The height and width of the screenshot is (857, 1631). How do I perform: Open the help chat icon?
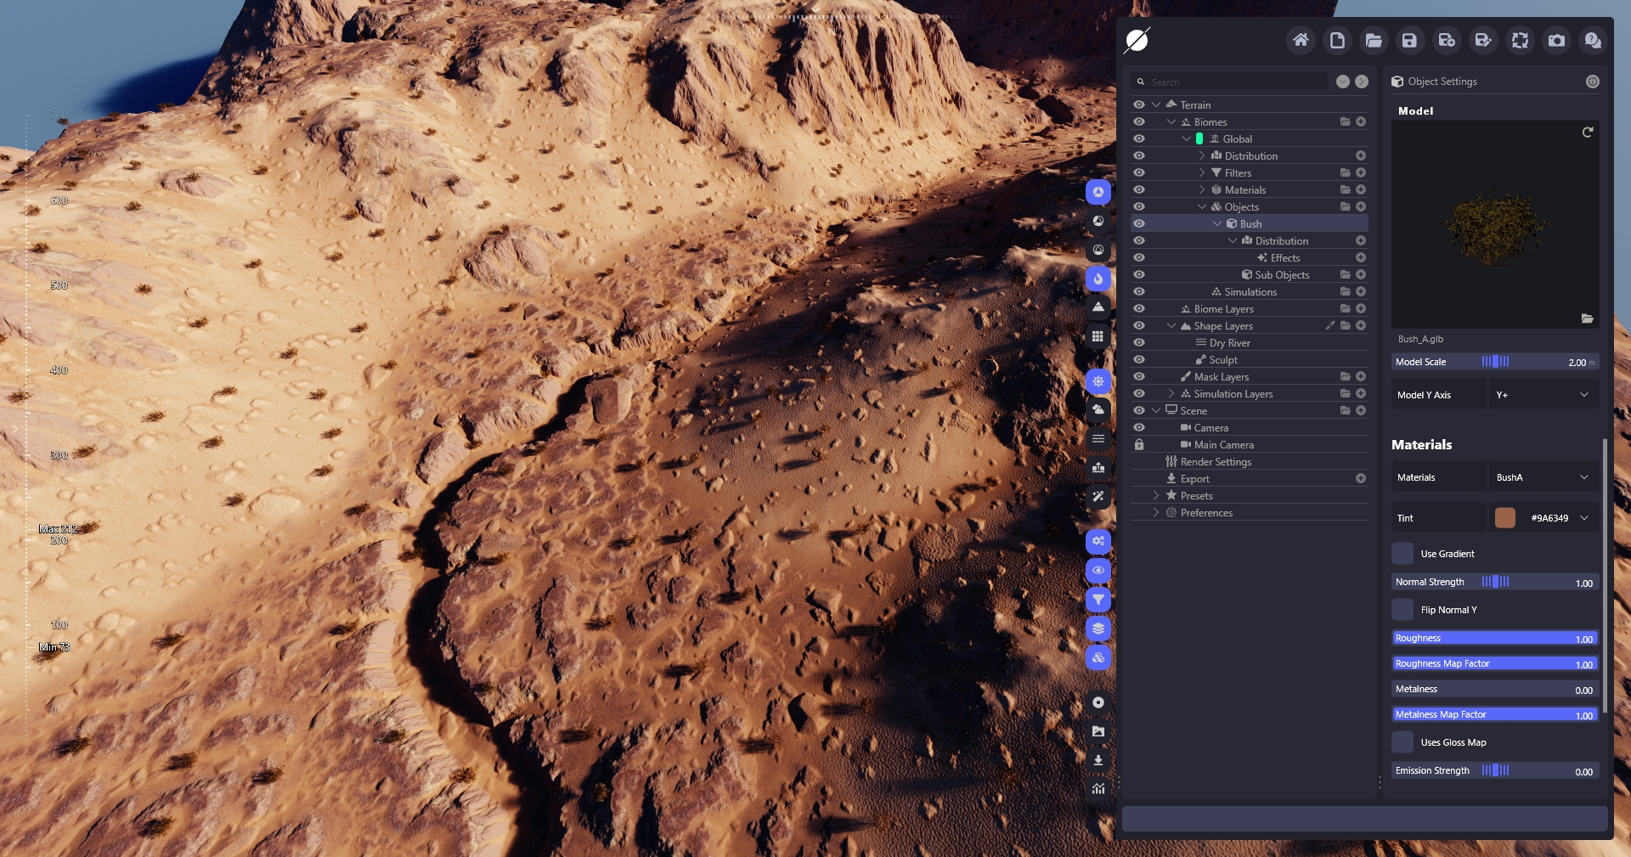(1593, 40)
